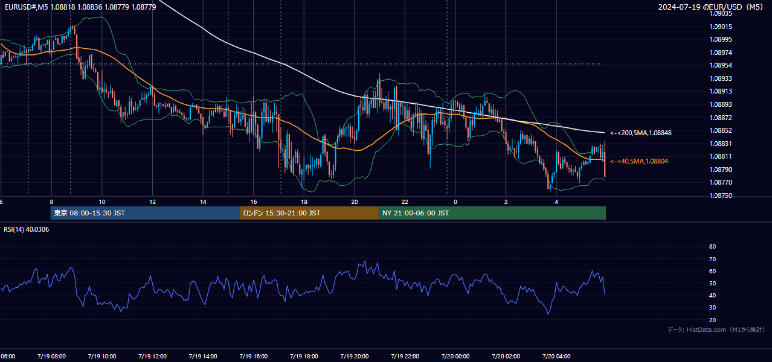772x362 pixels.
Task: Click price axis value 1.08933
Action: [x=720, y=78]
